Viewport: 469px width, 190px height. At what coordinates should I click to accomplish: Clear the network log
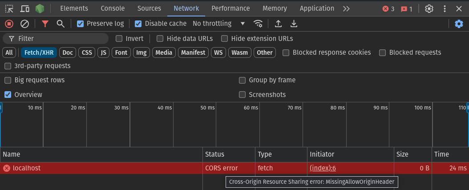(x=24, y=24)
